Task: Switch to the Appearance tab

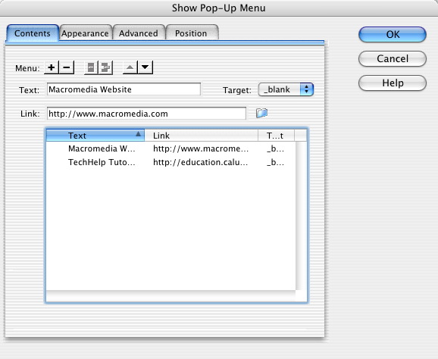Action: click(85, 33)
